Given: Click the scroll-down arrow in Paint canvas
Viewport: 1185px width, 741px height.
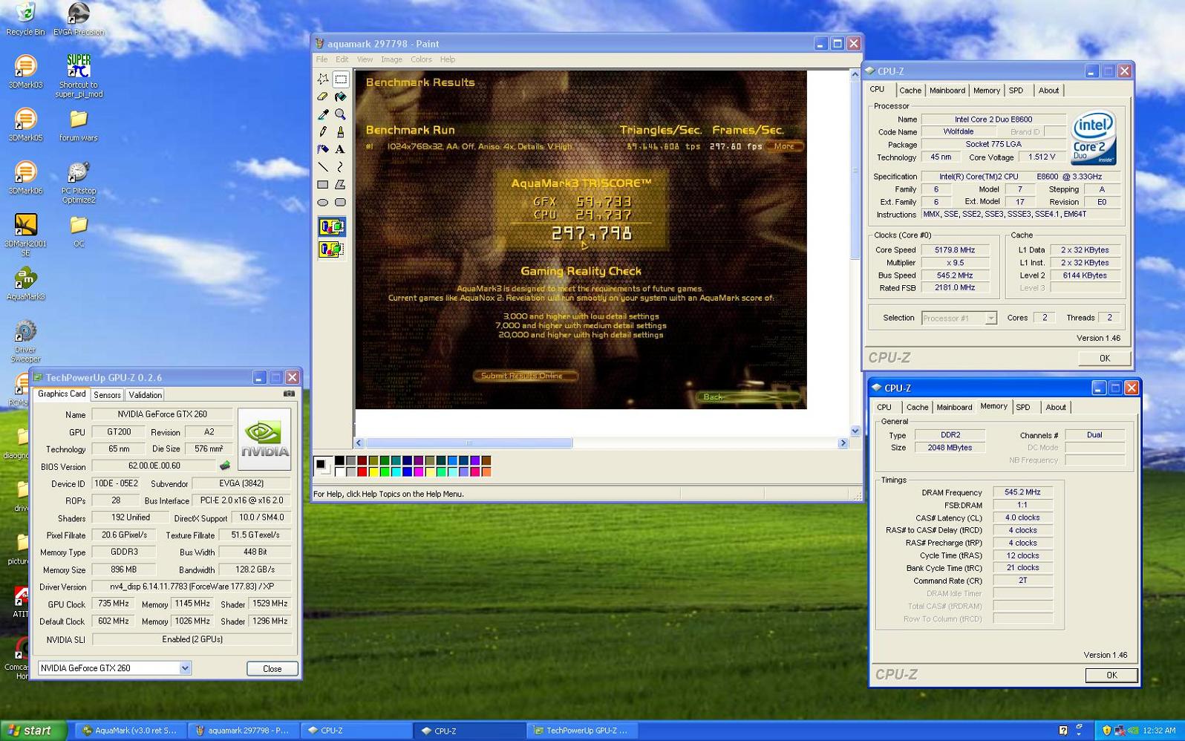Looking at the screenshot, I should tap(855, 431).
